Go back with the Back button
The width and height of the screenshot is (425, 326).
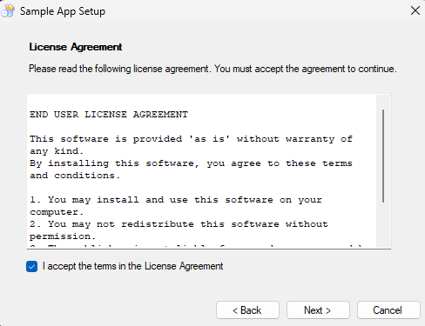(x=247, y=310)
